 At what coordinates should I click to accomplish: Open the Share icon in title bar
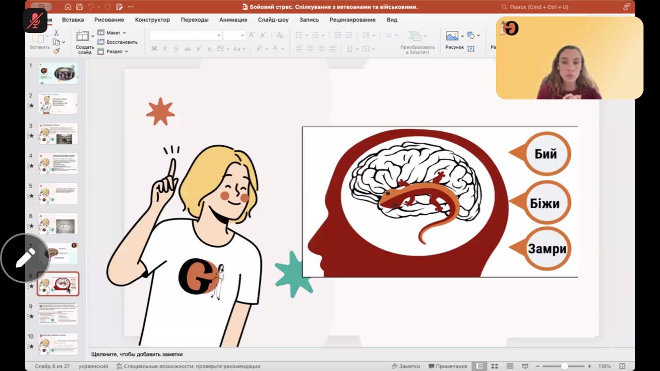[x=626, y=7]
